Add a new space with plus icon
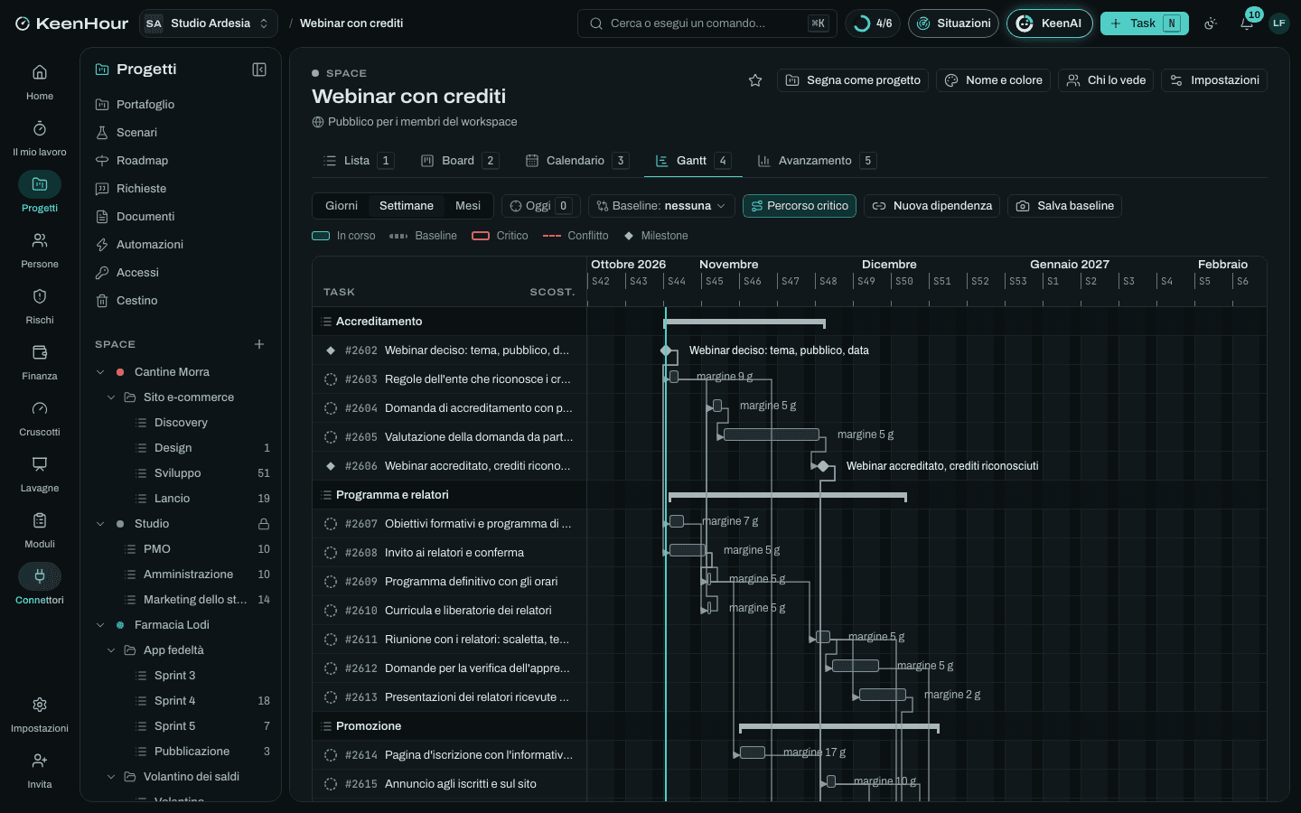Screen dimensions: 1301x813 pyautogui.click(x=259, y=344)
